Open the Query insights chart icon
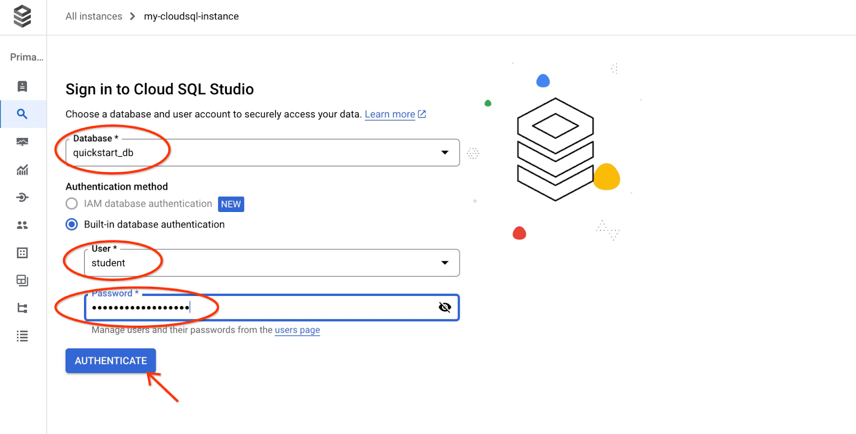The height and width of the screenshot is (434, 856). pyautogui.click(x=22, y=170)
